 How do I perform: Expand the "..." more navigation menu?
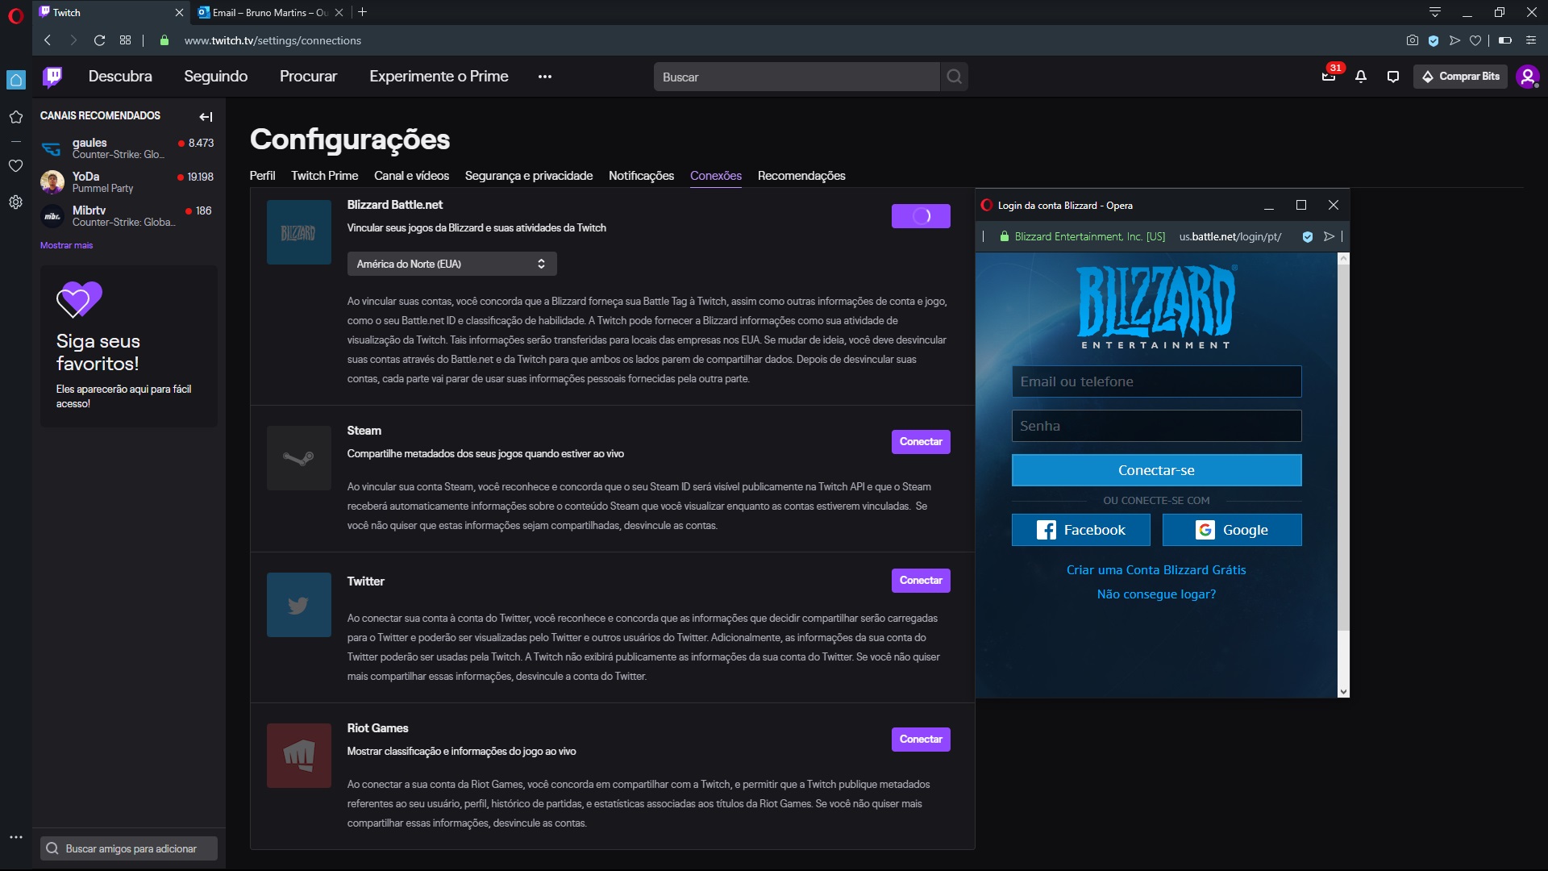[x=545, y=77]
